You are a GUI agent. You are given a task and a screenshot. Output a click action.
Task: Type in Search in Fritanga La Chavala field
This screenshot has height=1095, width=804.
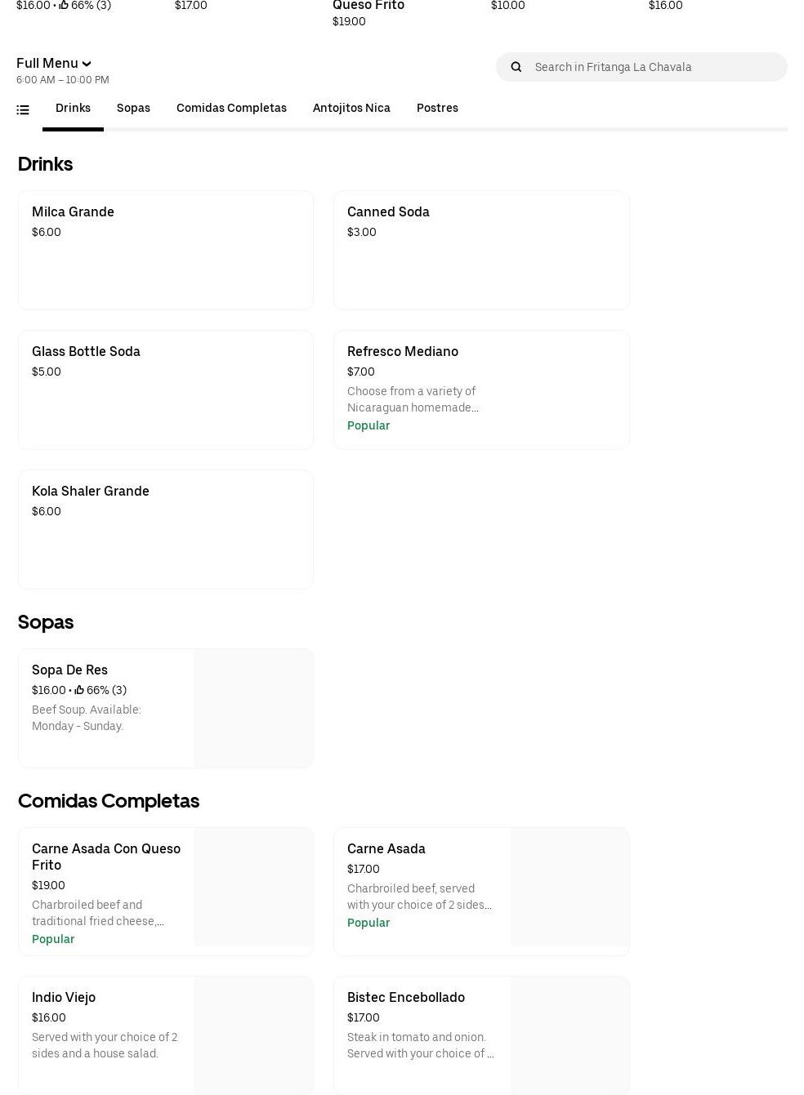654,67
